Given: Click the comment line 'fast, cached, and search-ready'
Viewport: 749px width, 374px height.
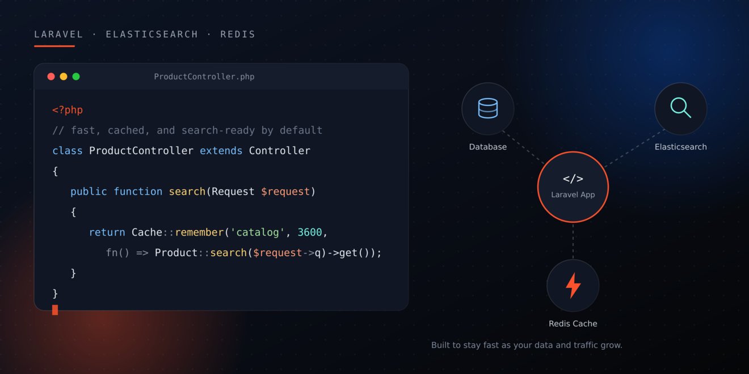Looking at the screenshot, I should [x=187, y=130].
